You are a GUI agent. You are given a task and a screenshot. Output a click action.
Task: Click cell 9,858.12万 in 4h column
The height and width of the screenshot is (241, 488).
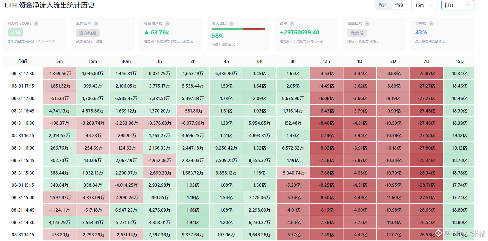click(226, 173)
